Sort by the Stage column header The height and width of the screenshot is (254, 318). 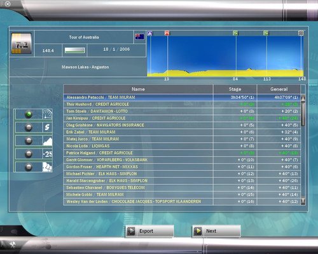[x=235, y=89]
